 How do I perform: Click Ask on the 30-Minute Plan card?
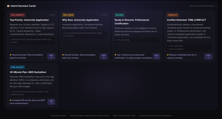click(51, 102)
